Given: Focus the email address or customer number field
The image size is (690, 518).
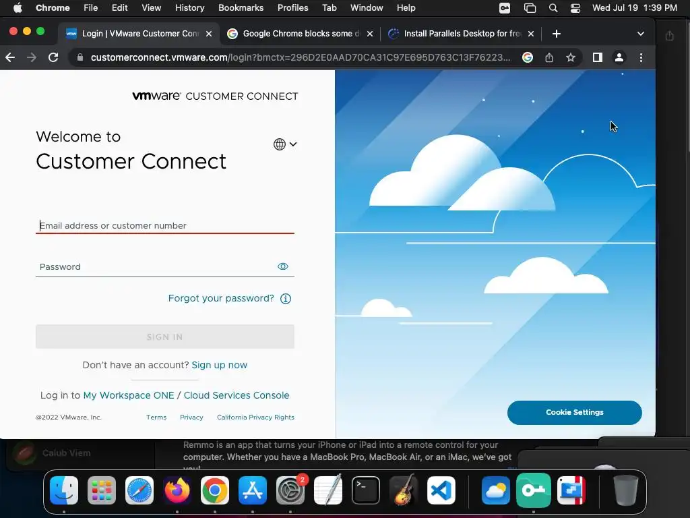Looking at the screenshot, I should 165,225.
